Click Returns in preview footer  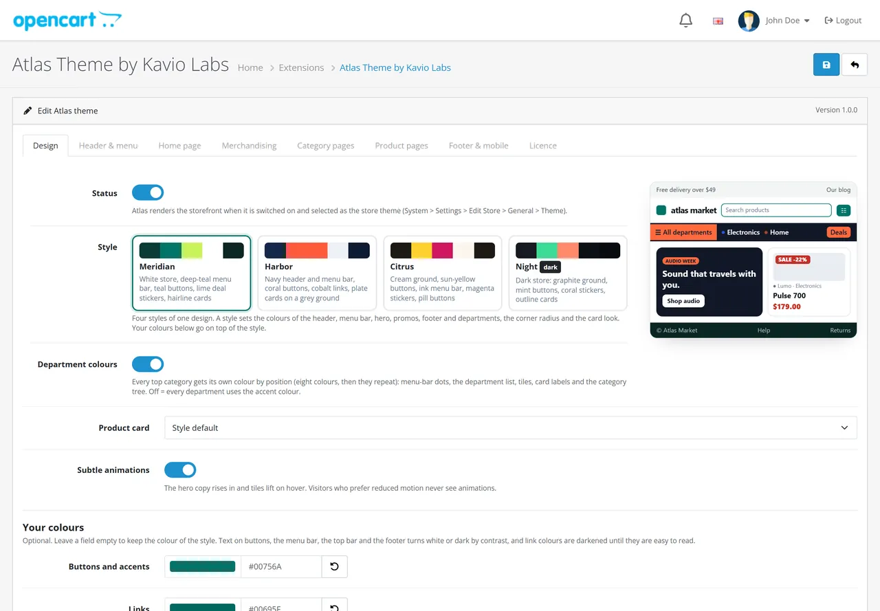[x=840, y=331]
